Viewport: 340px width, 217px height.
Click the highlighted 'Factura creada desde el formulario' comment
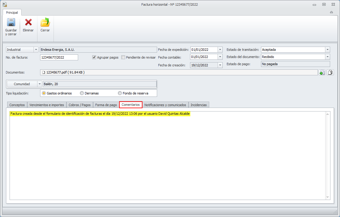tap(100, 114)
